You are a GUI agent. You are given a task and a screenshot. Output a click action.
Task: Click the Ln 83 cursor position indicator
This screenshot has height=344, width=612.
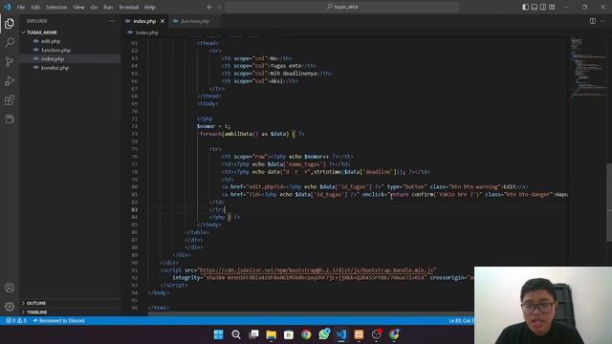461,321
